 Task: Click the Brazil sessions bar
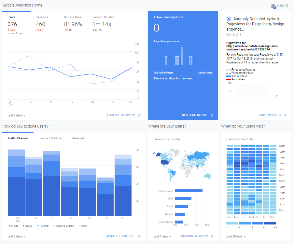pyautogui.click(x=181, y=207)
